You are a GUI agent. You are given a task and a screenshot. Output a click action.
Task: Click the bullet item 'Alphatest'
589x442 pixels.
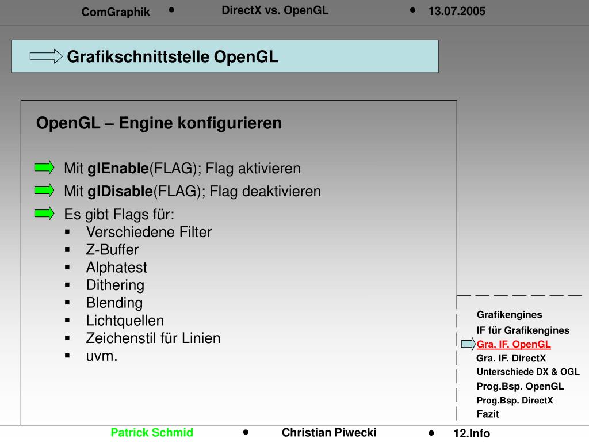click(x=116, y=267)
